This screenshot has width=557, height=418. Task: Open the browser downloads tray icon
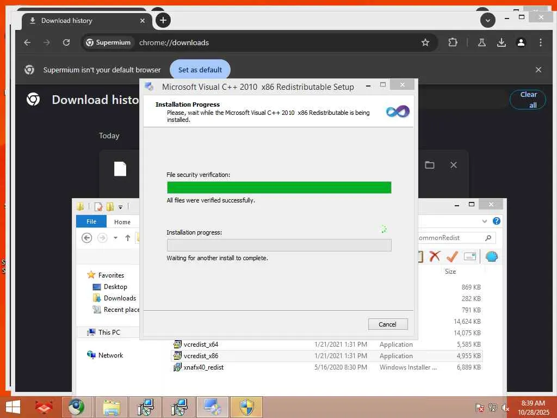click(501, 42)
